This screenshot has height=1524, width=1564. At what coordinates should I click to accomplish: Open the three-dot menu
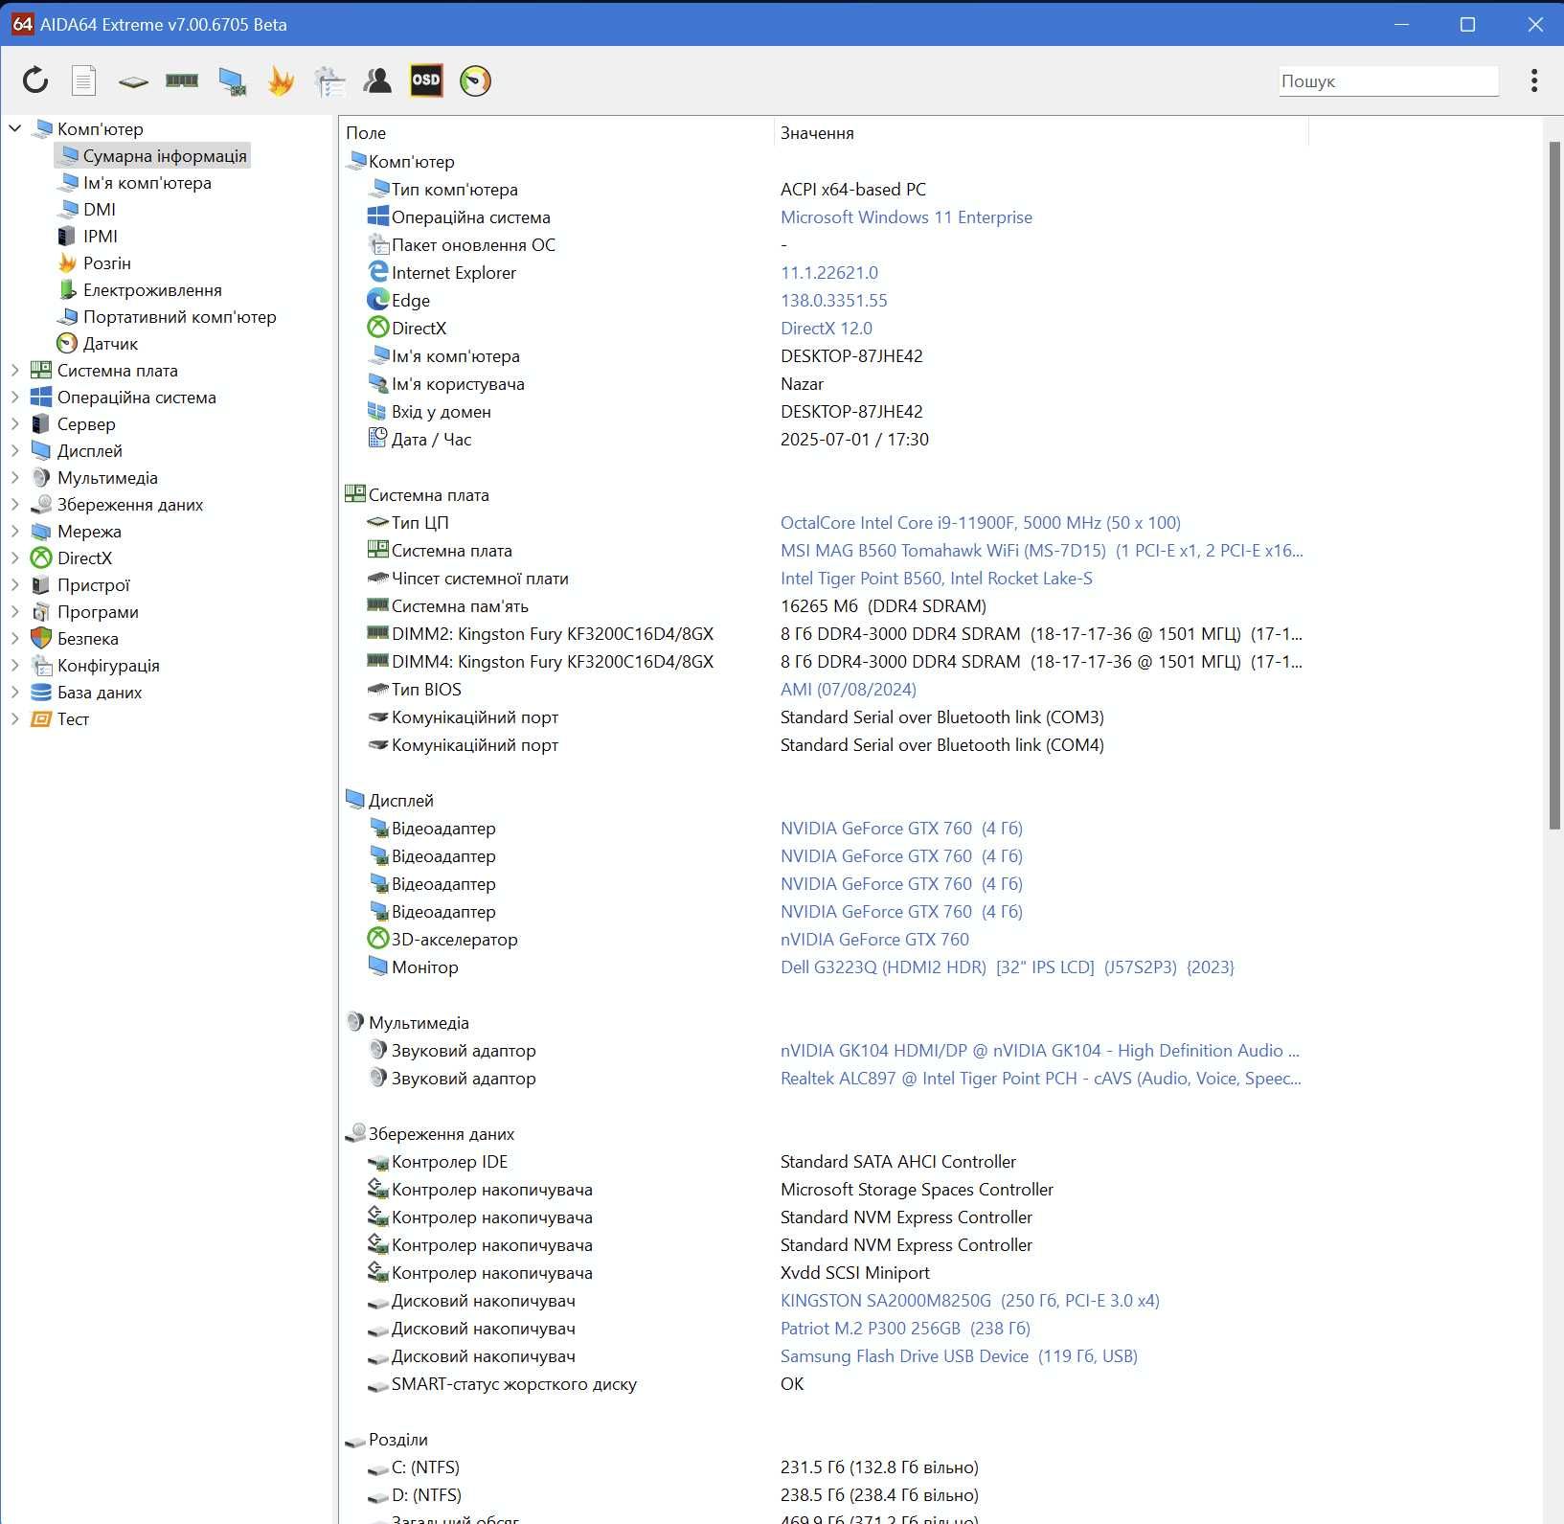coord(1534,80)
